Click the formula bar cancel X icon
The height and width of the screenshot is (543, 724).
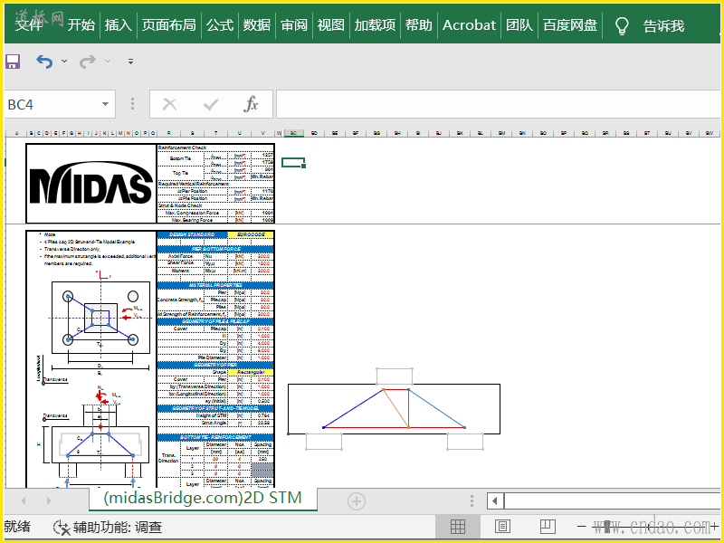click(169, 104)
